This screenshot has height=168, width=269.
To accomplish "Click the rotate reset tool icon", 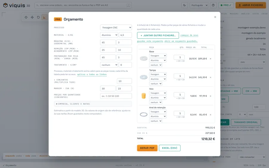I will pos(38,17).
